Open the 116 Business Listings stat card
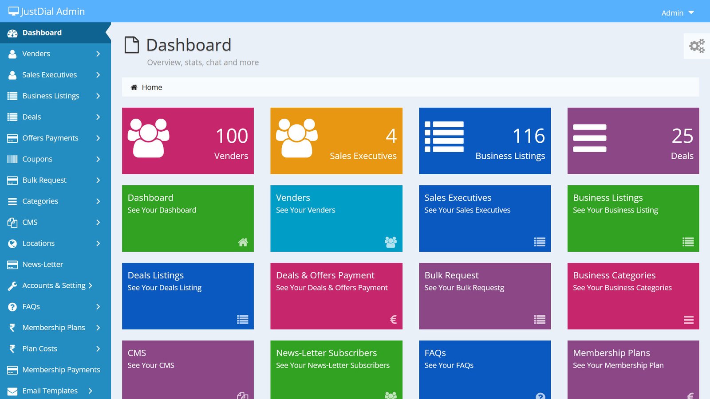This screenshot has height=399, width=710. pos(485,141)
